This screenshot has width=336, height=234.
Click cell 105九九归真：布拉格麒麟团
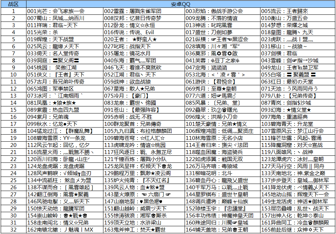point(144,131)
